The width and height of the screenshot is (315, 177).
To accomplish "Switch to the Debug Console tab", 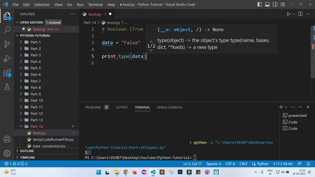I will click(169, 107).
